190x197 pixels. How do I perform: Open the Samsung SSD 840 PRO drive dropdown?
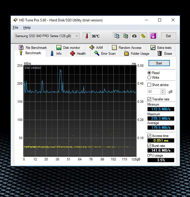[47, 36]
